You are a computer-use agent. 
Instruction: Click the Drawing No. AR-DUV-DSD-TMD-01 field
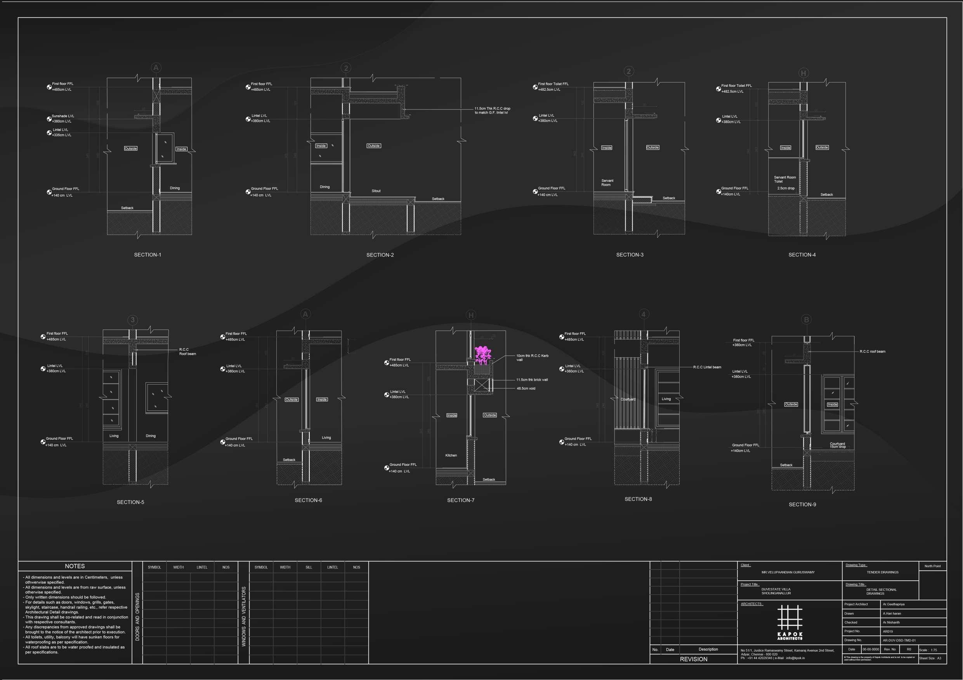(x=899, y=640)
